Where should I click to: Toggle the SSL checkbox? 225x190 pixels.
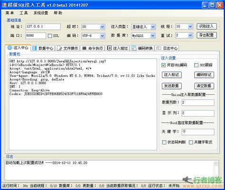(50, 36)
